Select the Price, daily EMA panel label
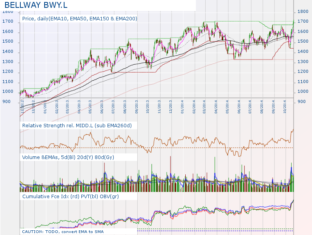 [x=80, y=19]
